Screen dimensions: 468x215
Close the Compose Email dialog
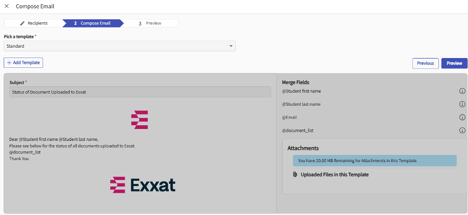pos(7,6)
